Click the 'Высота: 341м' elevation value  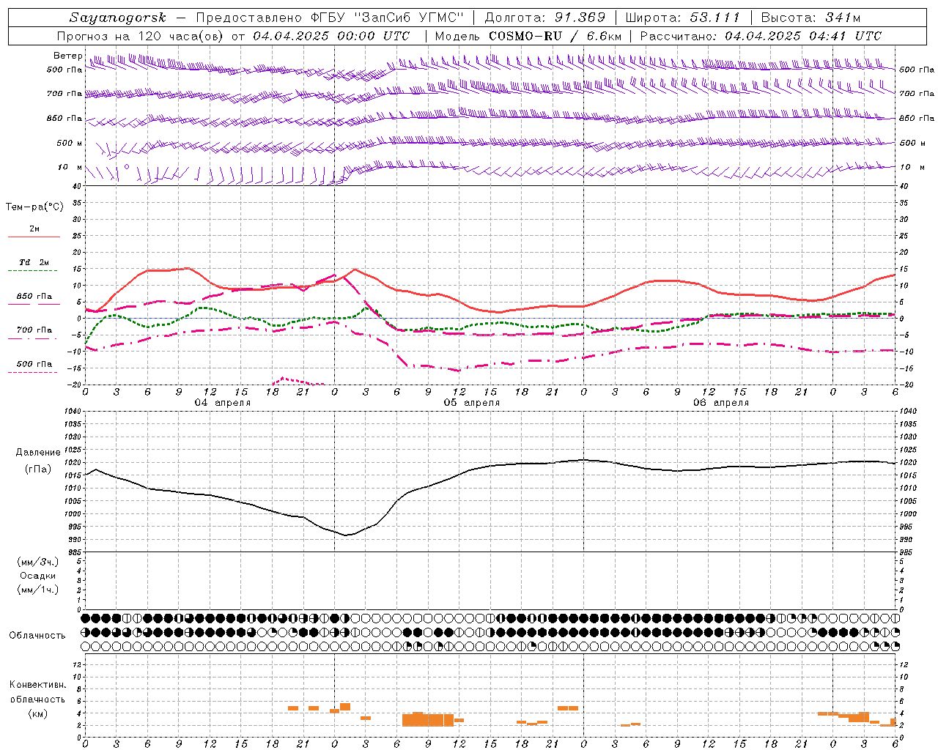[x=810, y=18]
